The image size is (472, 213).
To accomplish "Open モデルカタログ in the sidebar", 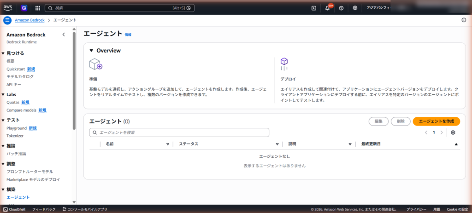I will [20, 77].
